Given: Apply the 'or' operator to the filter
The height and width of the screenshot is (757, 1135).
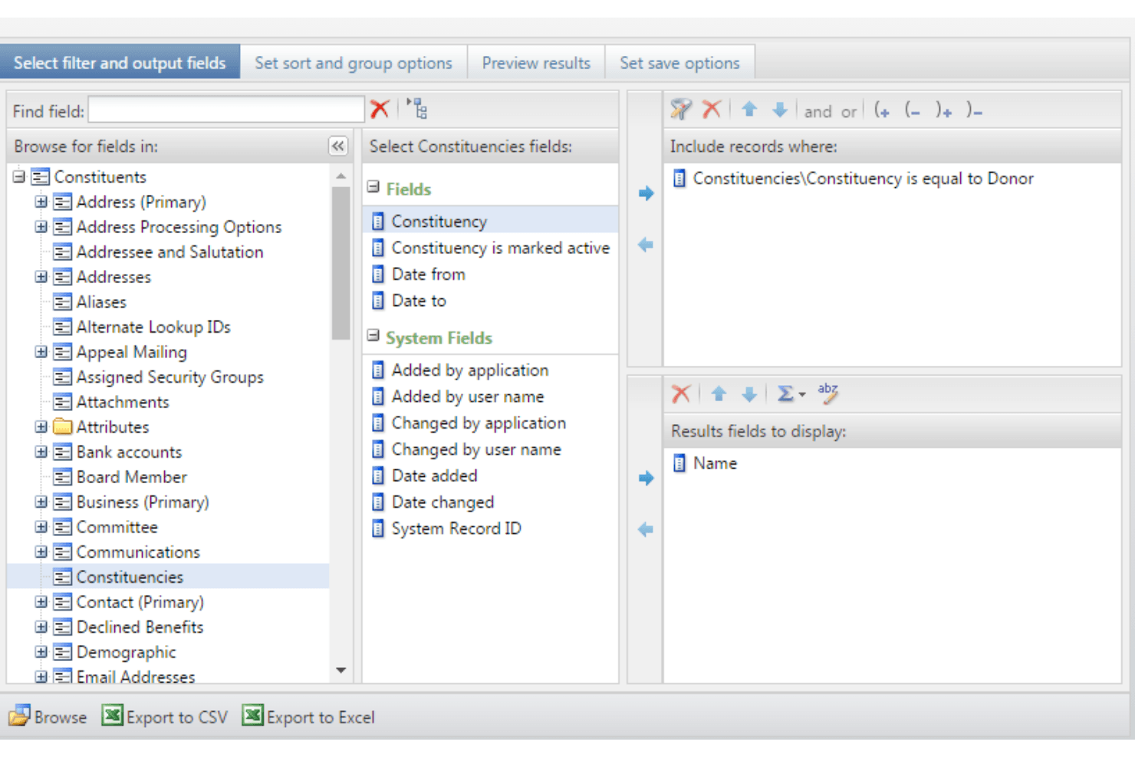Looking at the screenshot, I should coord(849,111).
